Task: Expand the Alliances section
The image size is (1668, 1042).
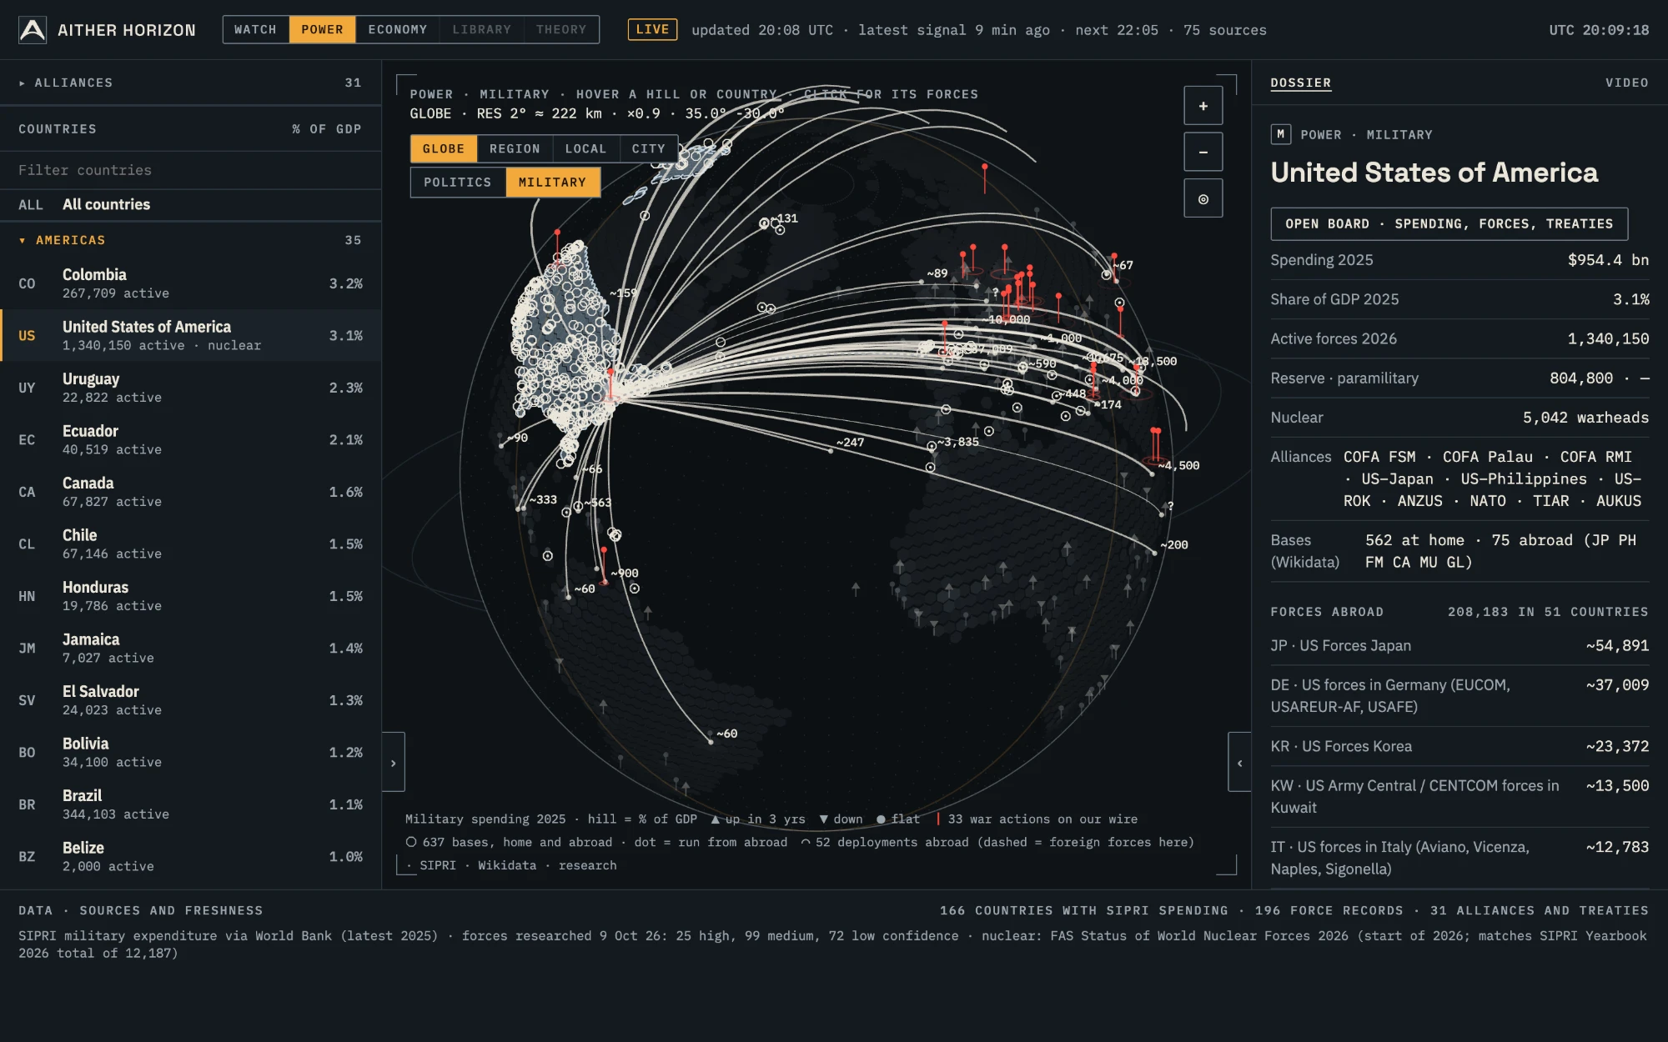Action: point(191,83)
